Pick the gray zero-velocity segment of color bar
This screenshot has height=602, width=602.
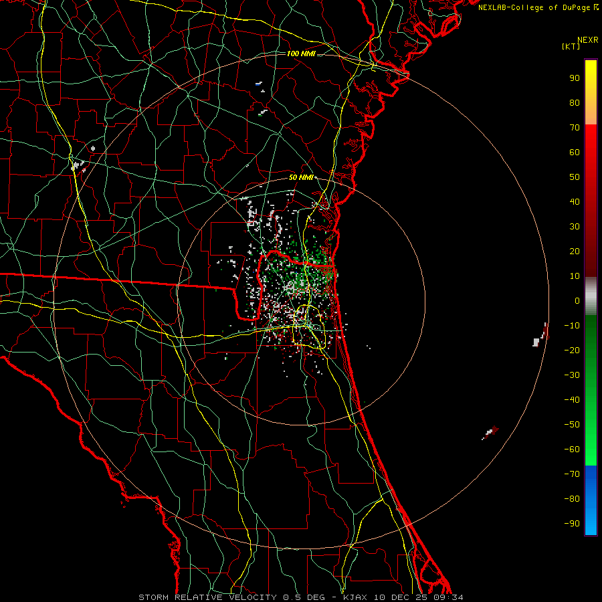591,296
